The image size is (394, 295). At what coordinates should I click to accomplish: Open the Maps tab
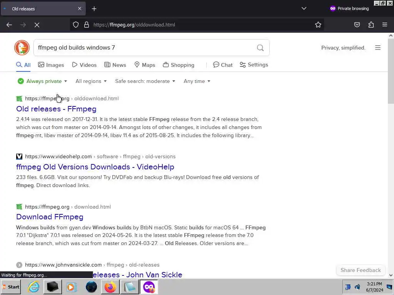(145, 65)
